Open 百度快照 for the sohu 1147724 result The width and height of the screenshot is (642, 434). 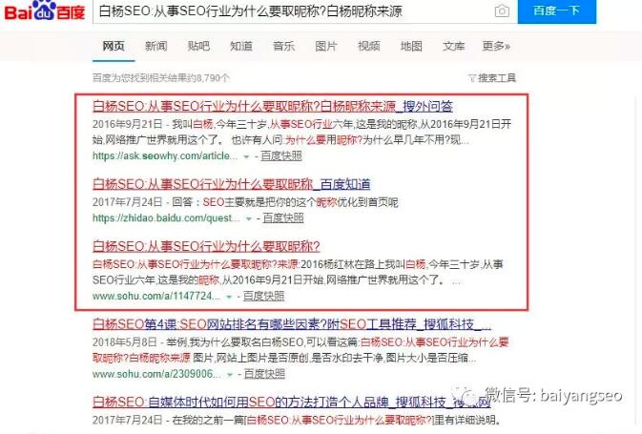263,296
